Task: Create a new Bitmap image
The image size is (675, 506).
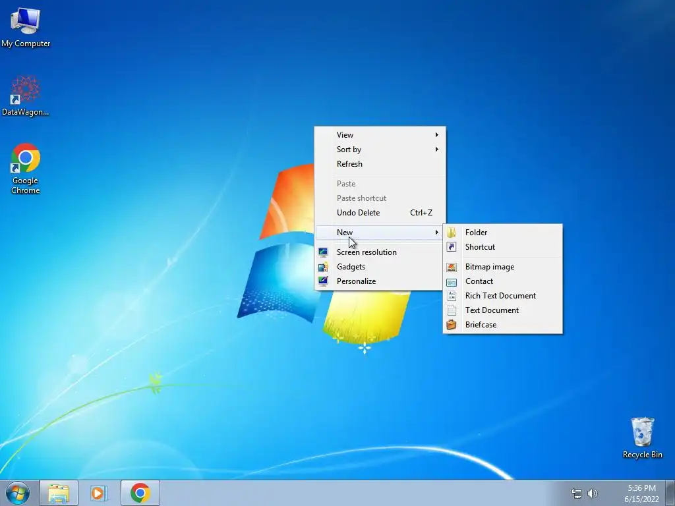Action: [x=503, y=267]
